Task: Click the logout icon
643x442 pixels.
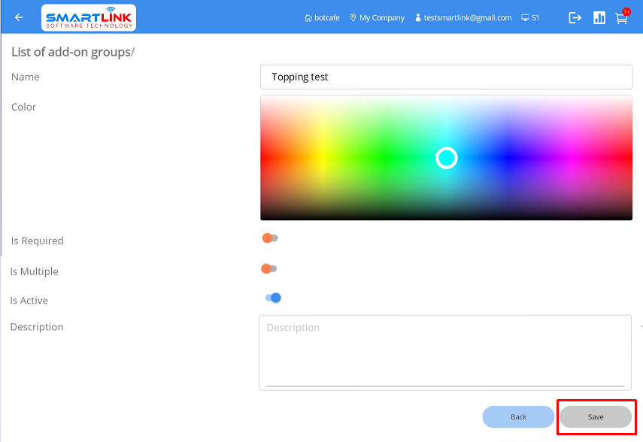Action: click(x=575, y=18)
